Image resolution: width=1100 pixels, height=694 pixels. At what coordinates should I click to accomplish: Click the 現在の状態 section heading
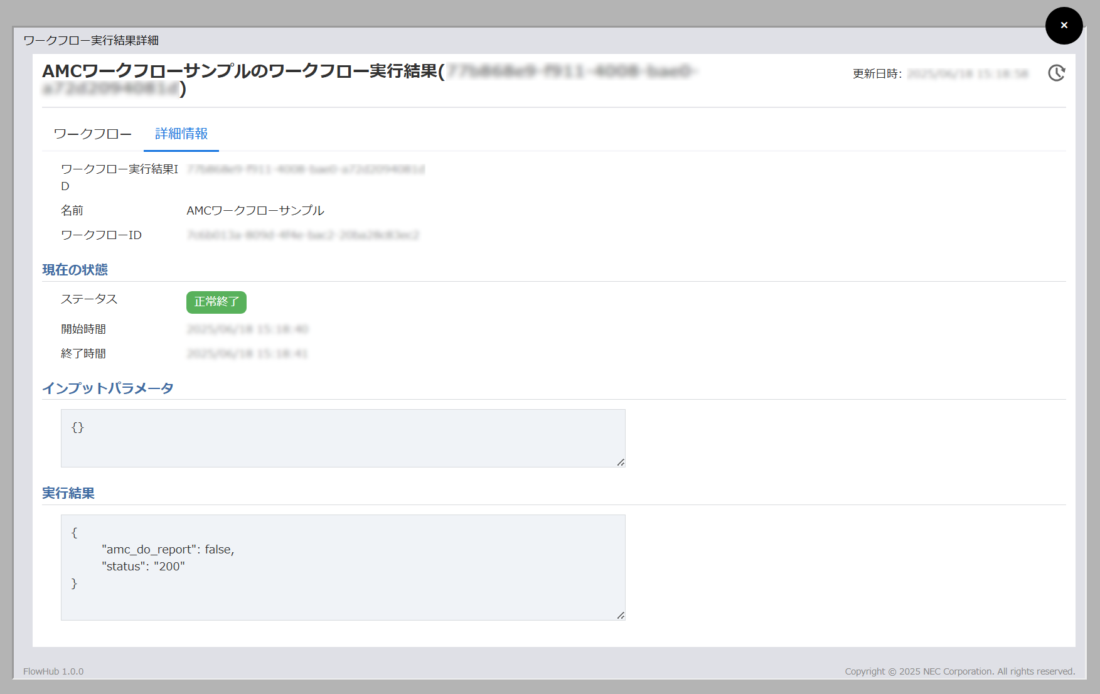tap(75, 270)
